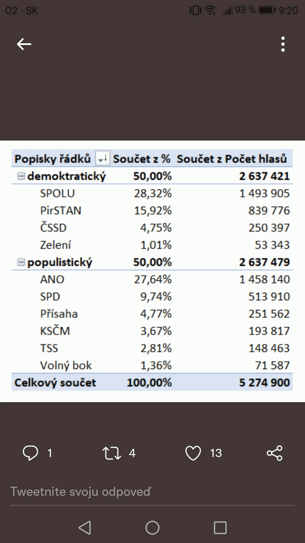
Task: Tap Android home circle button
Action: tap(152, 528)
